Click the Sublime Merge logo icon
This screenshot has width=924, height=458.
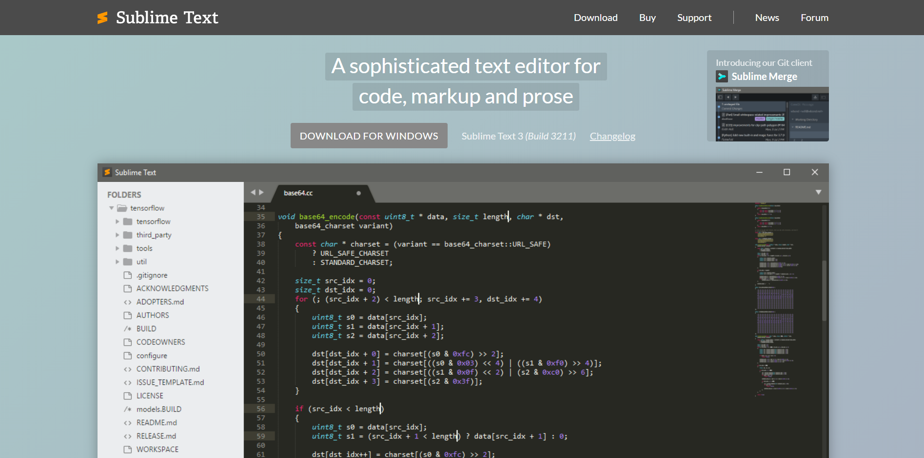tap(722, 77)
